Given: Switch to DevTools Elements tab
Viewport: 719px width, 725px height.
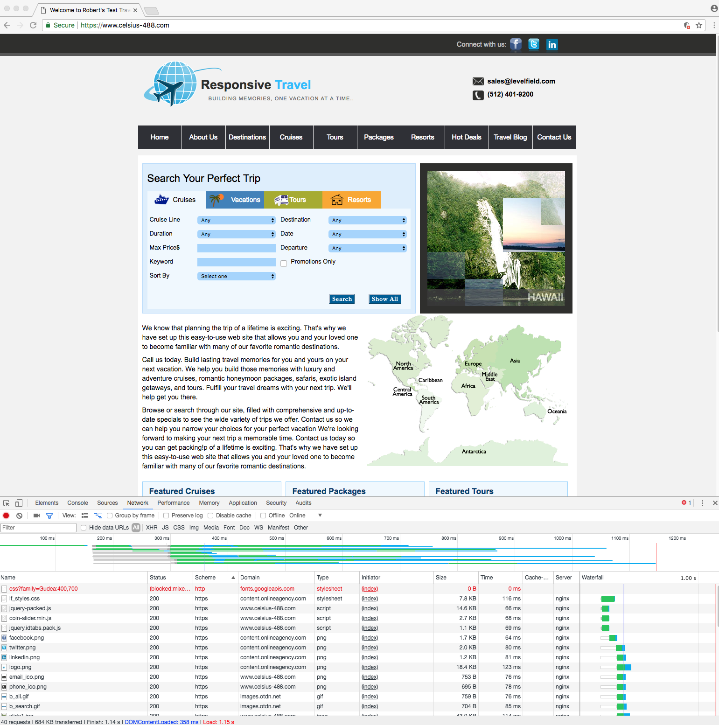Looking at the screenshot, I should pos(47,503).
